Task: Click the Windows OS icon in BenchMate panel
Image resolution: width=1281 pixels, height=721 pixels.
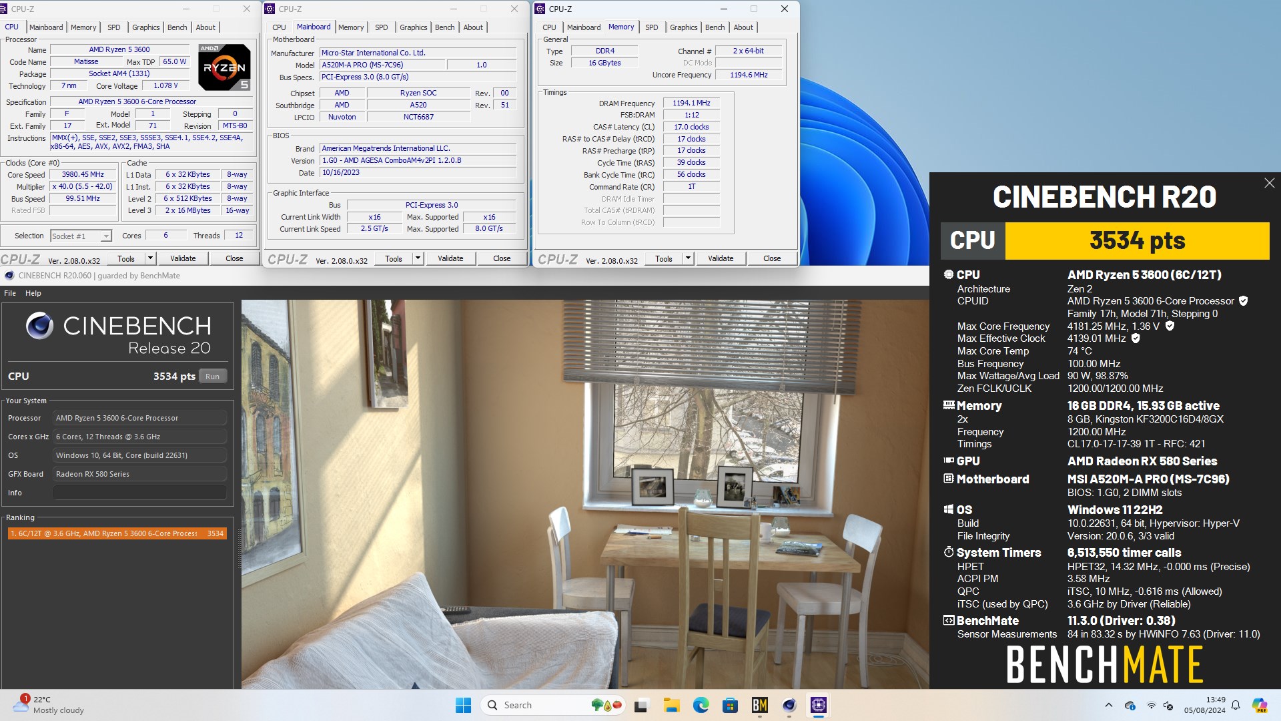Action: pyautogui.click(x=949, y=509)
